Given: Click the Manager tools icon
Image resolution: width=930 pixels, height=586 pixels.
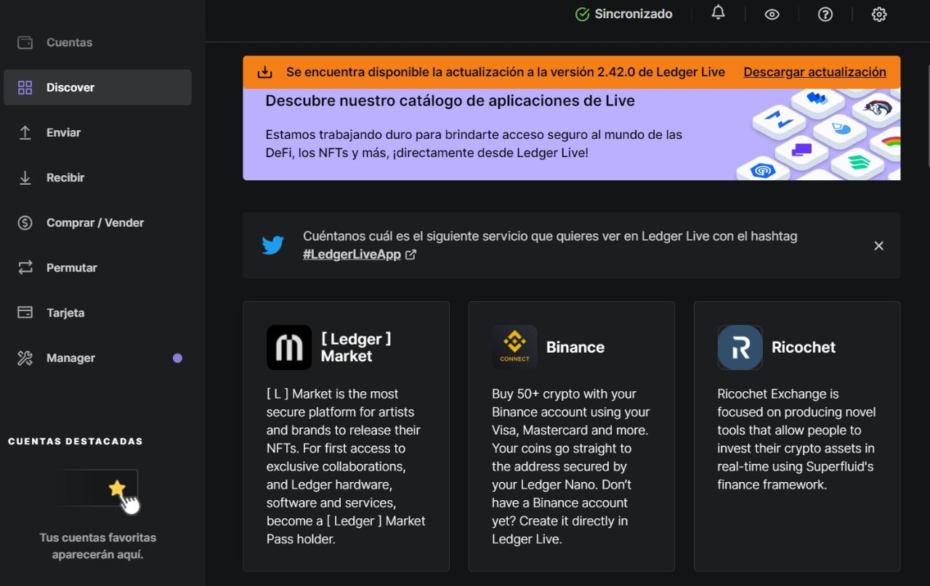Looking at the screenshot, I should pos(25,358).
